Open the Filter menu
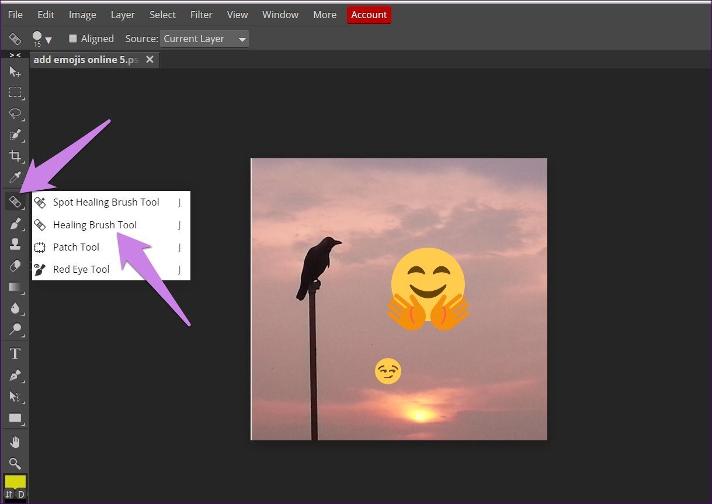The image size is (712, 504). pyautogui.click(x=202, y=15)
